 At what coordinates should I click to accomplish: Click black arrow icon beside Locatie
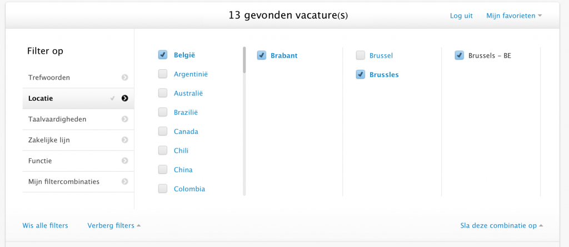click(x=125, y=99)
